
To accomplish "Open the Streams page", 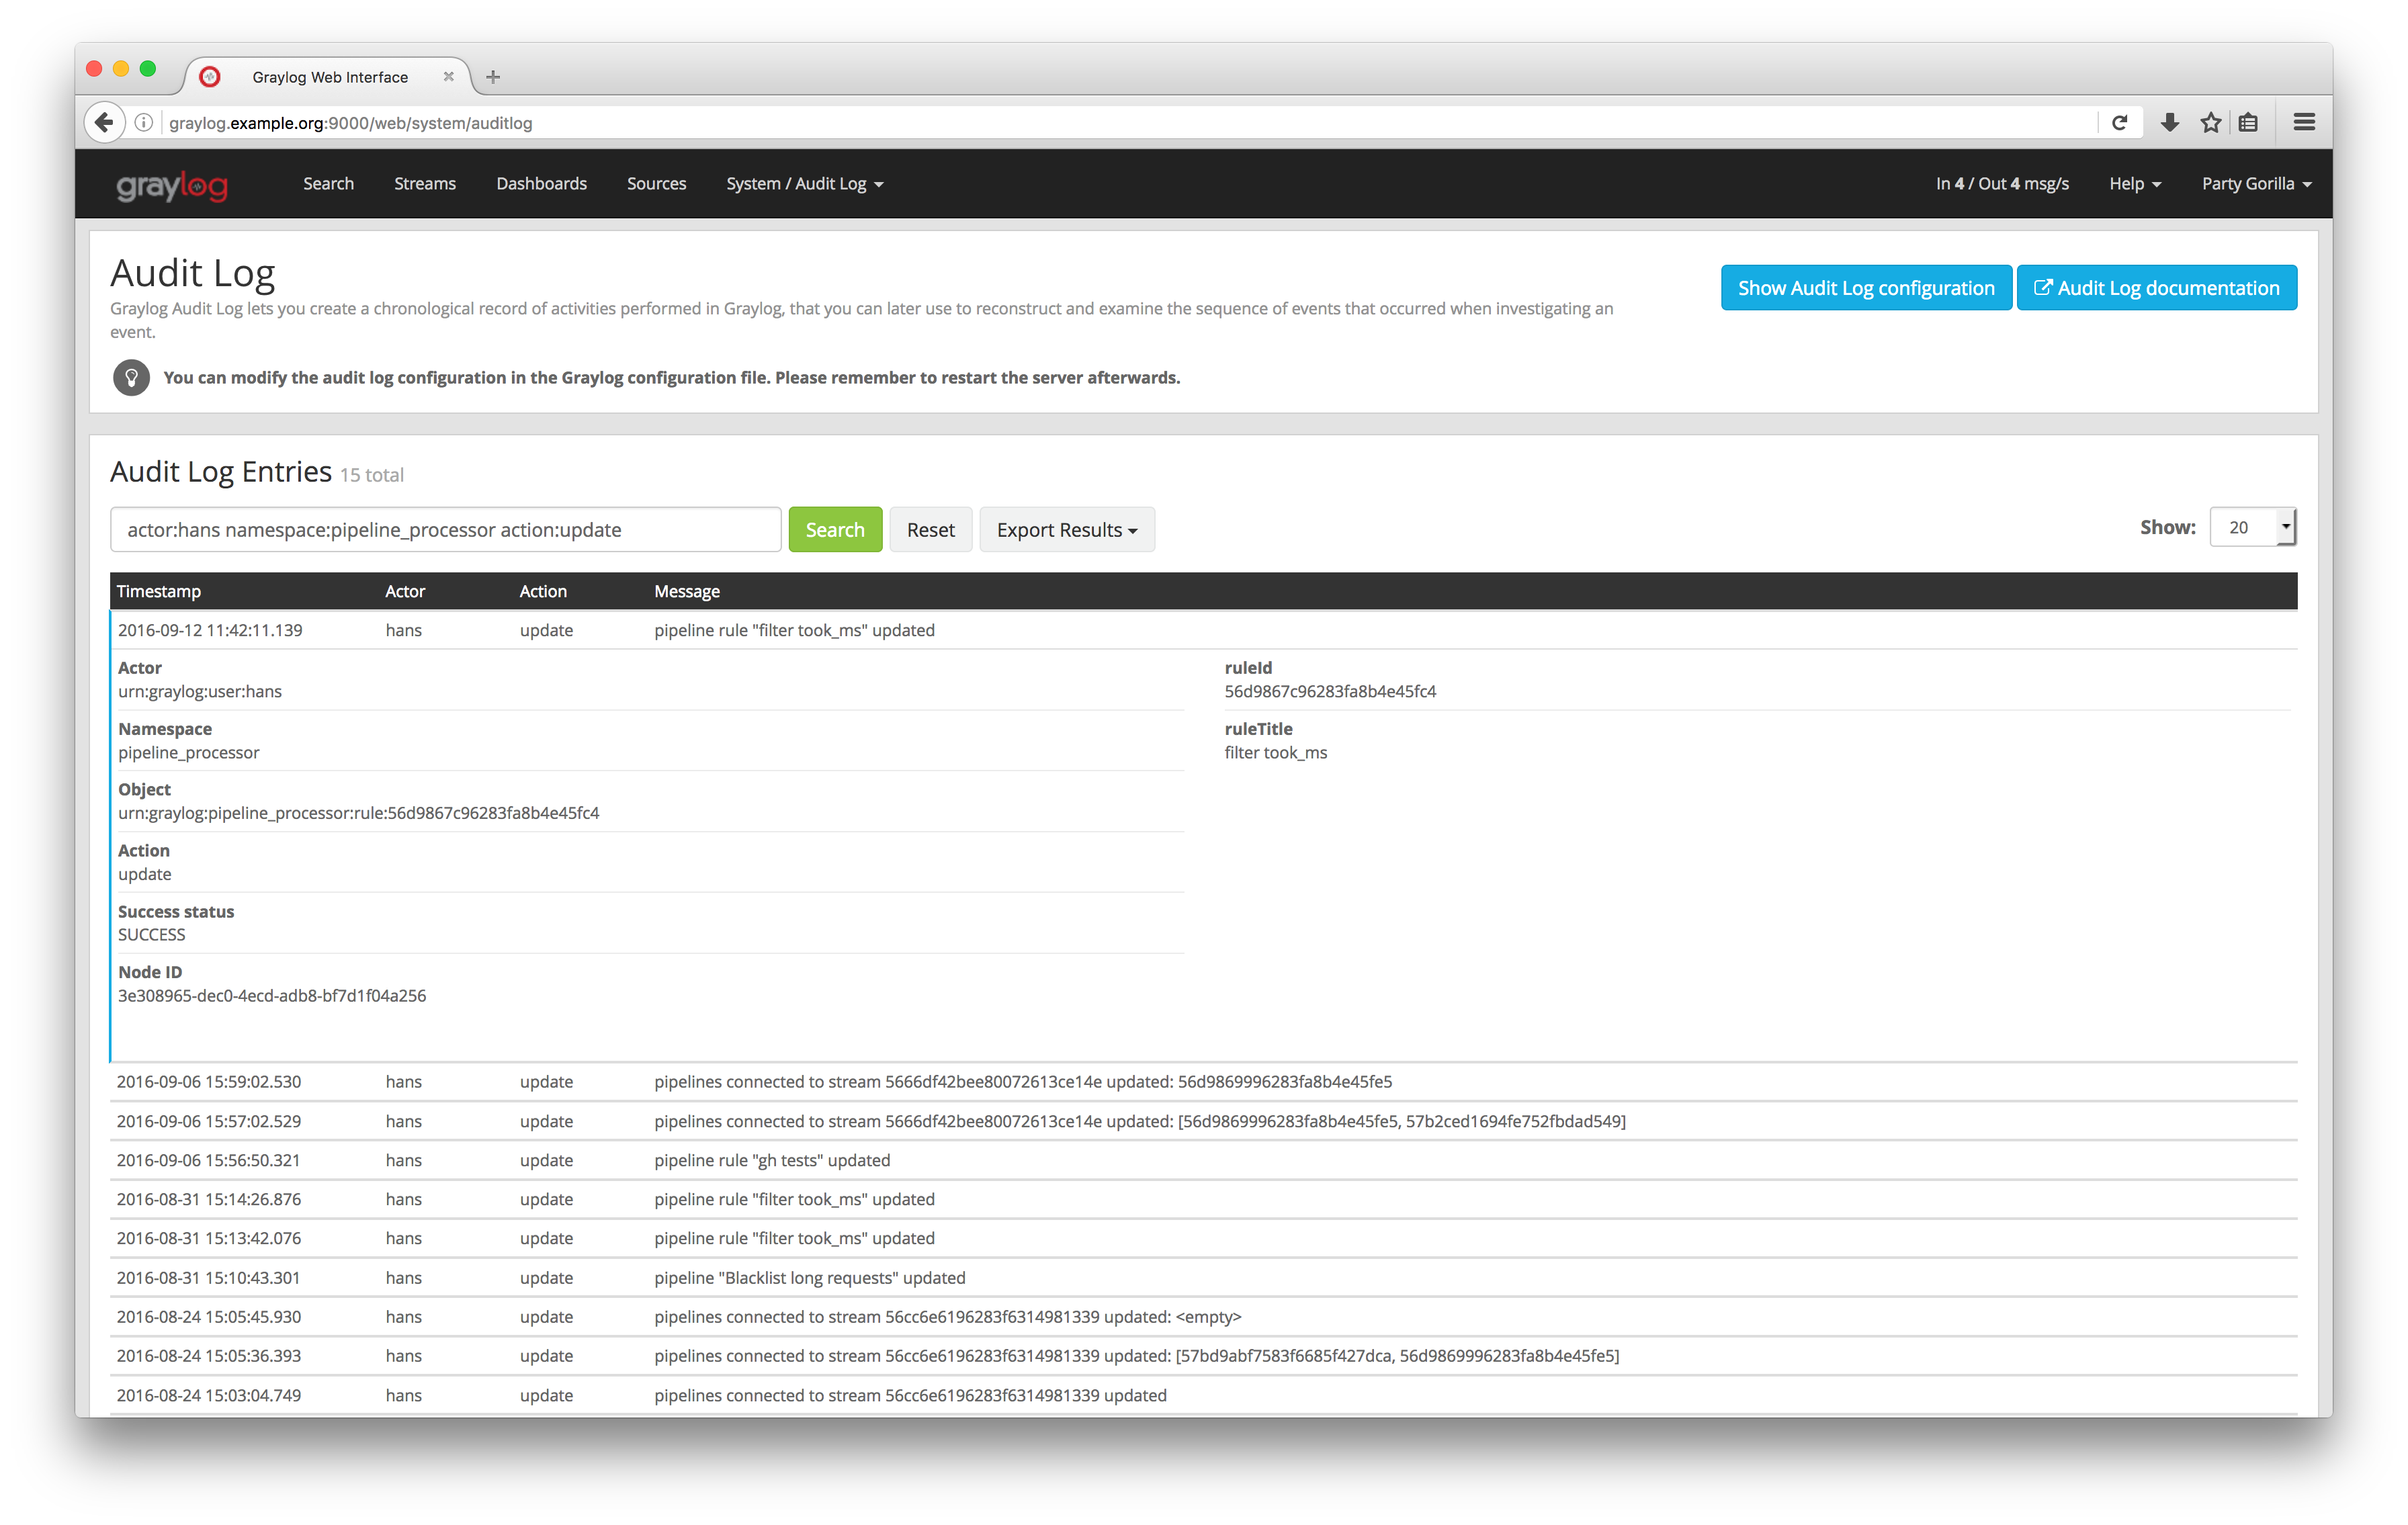I will 425,184.
